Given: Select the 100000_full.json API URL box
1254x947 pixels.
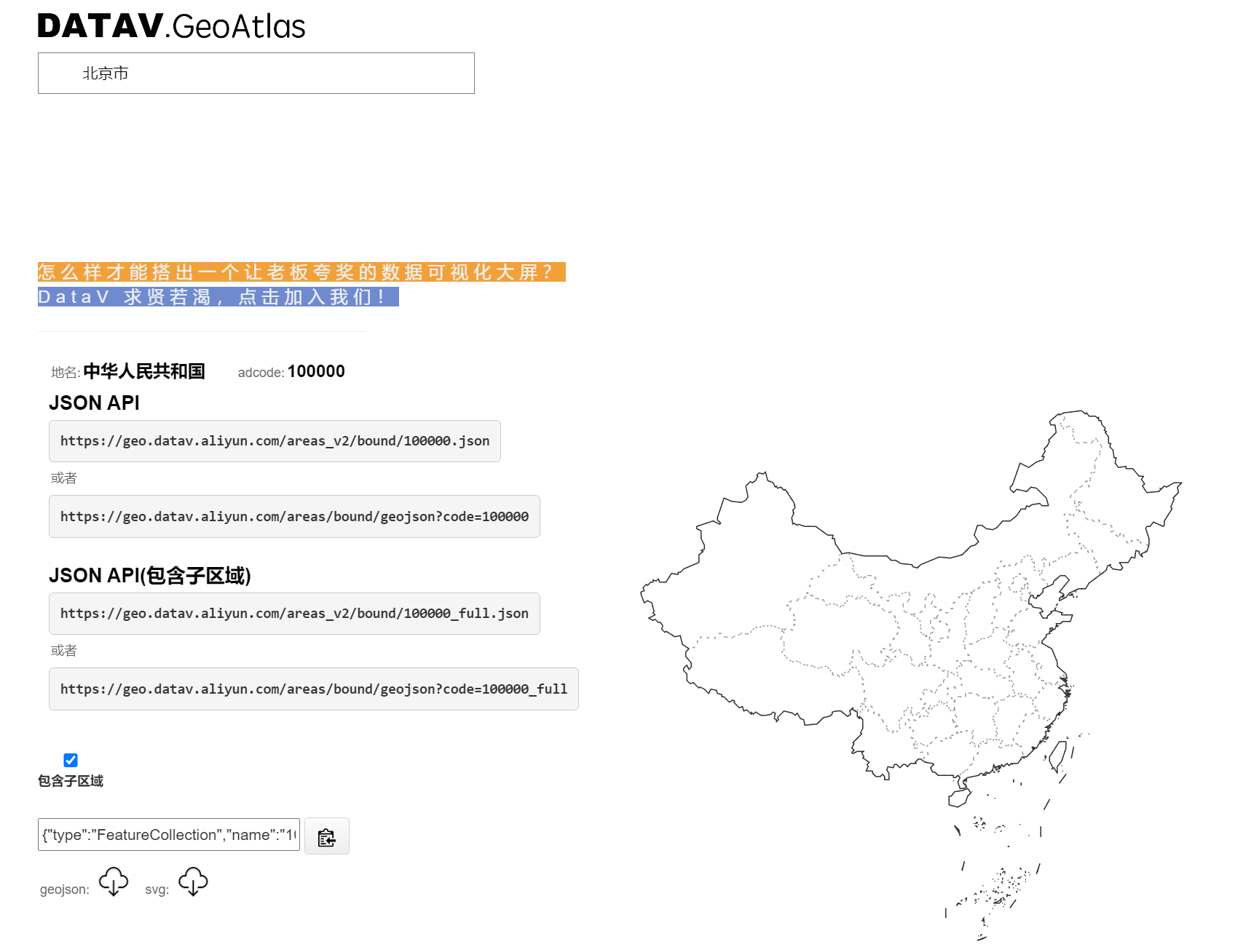Looking at the screenshot, I should [294, 614].
